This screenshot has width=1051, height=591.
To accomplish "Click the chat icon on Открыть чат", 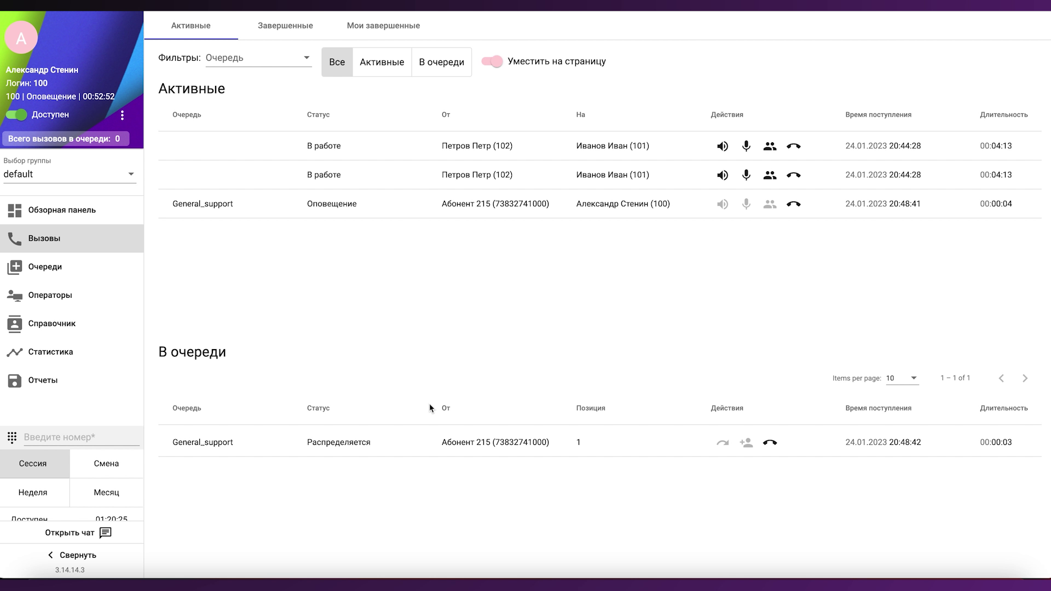I will coord(106,533).
